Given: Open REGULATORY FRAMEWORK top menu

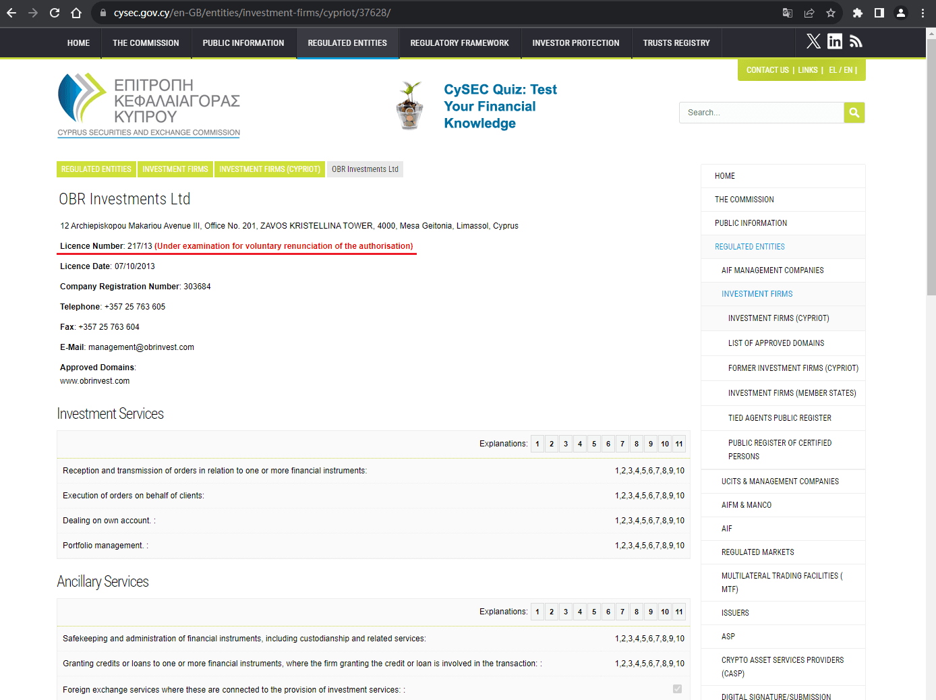Looking at the screenshot, I should (x=460, y=43).
